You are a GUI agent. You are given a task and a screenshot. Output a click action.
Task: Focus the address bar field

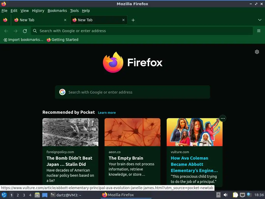coord(142,31)
